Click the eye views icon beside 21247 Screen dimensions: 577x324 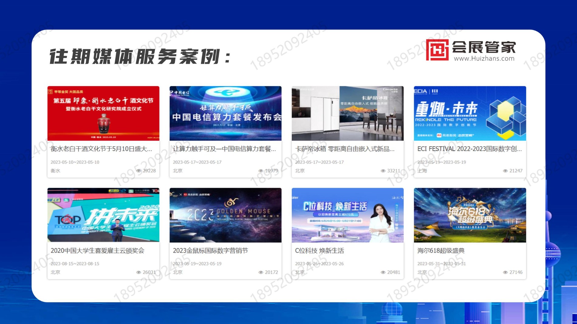pyautogui.click(x=505, y=171)
